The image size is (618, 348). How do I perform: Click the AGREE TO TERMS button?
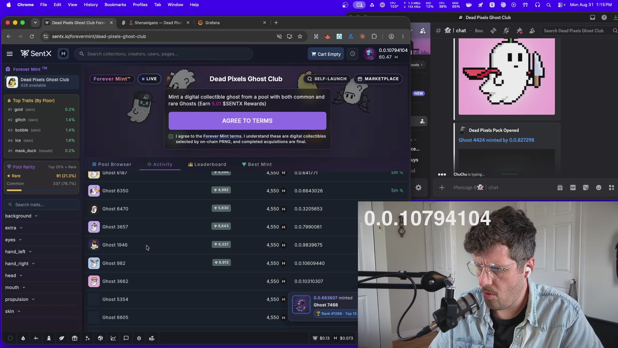click(x=247, y=121)
